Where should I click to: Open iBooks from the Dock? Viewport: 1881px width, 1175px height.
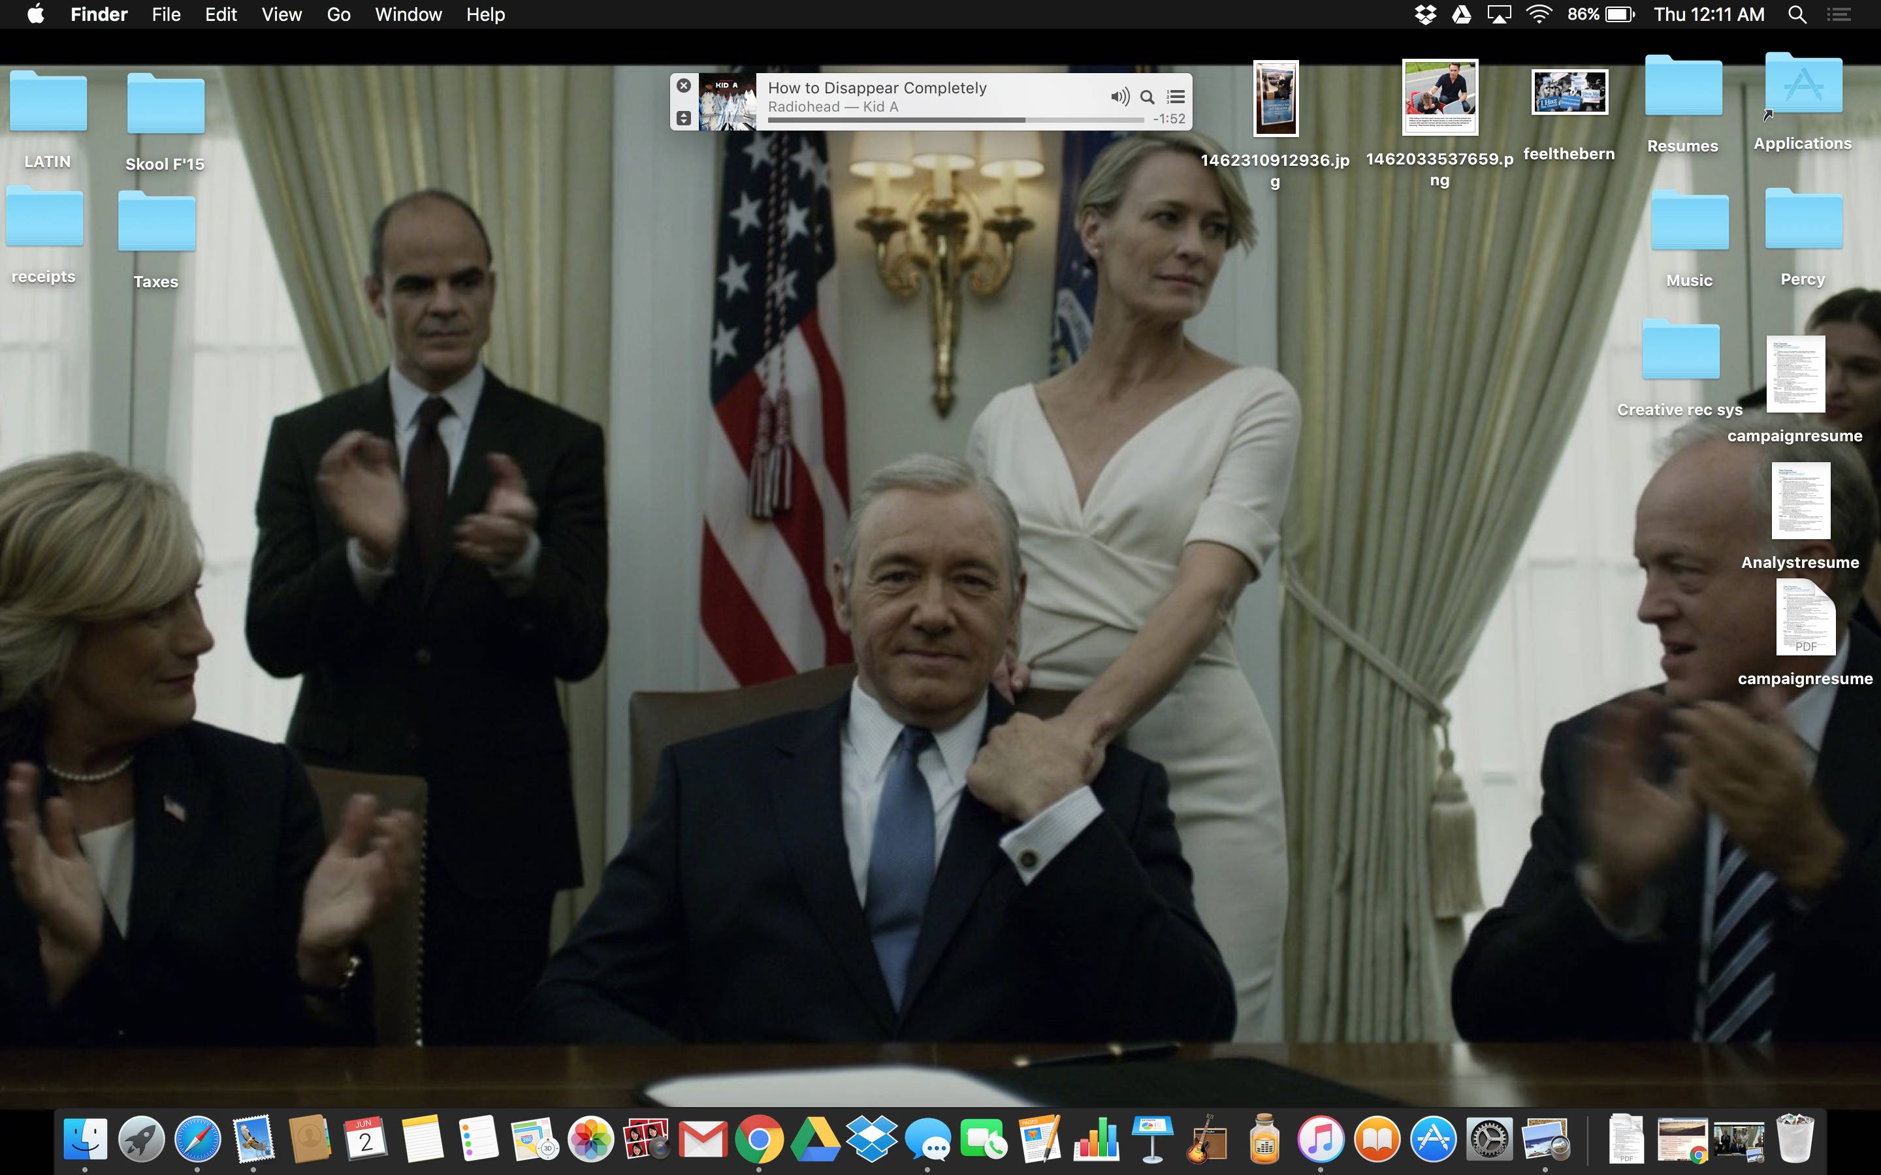(x=1377, y=1139)
